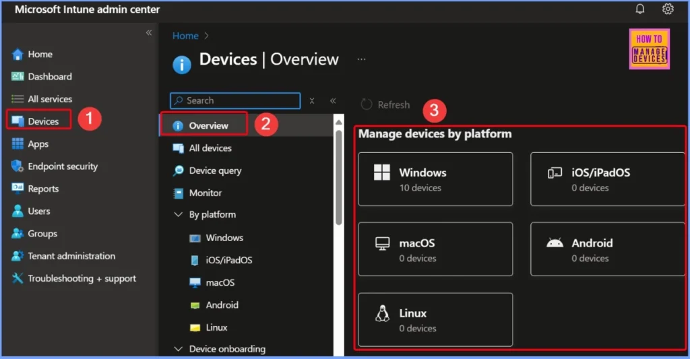This screenshot has height=359, width=690.
Task: Click 'Microsoft Intune admin center' title
Action: [x=87, y=9]
